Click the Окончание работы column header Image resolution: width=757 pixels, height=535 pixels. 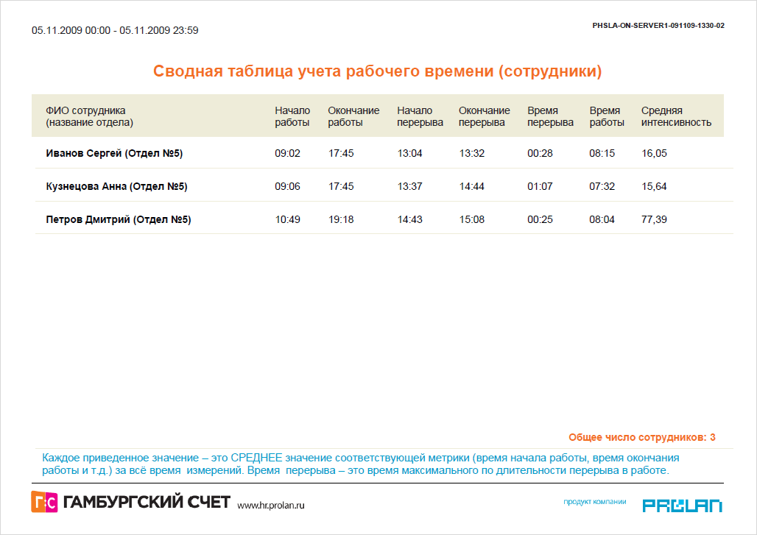pyautogui.click(x=353, y=116)
